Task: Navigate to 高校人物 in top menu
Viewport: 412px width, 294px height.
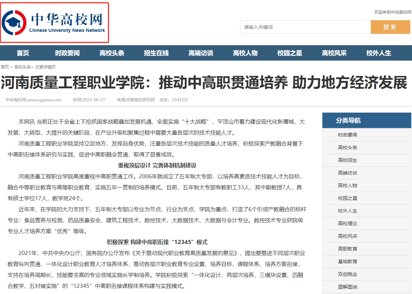Action: 245,53
